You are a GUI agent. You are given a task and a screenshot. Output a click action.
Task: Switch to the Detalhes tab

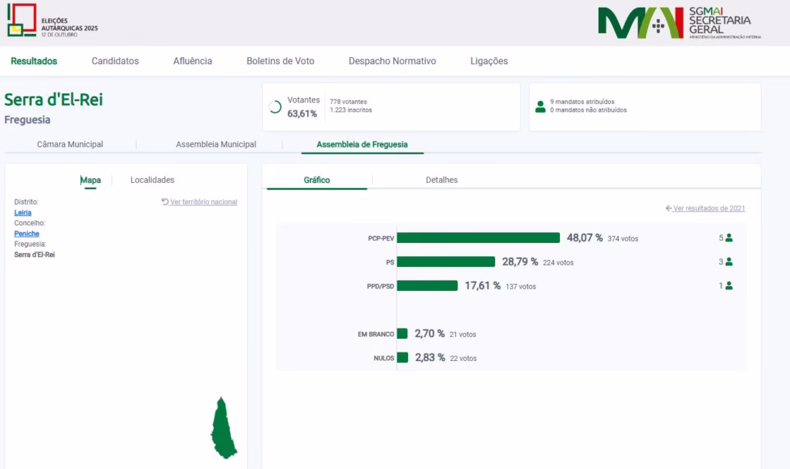coord(441,180)
